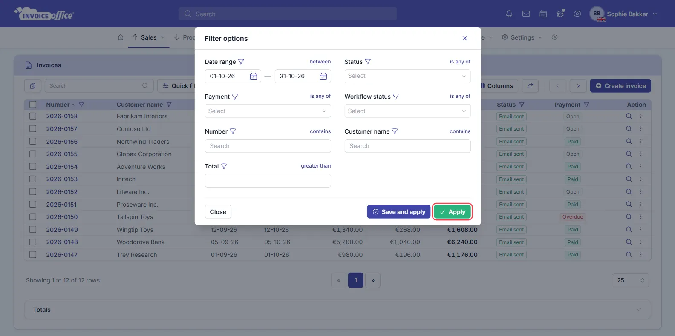The image size is (675, 336).
Task: Change the 'between' operator for Date range
Action: pyautogui.click(x=320, y=62)
